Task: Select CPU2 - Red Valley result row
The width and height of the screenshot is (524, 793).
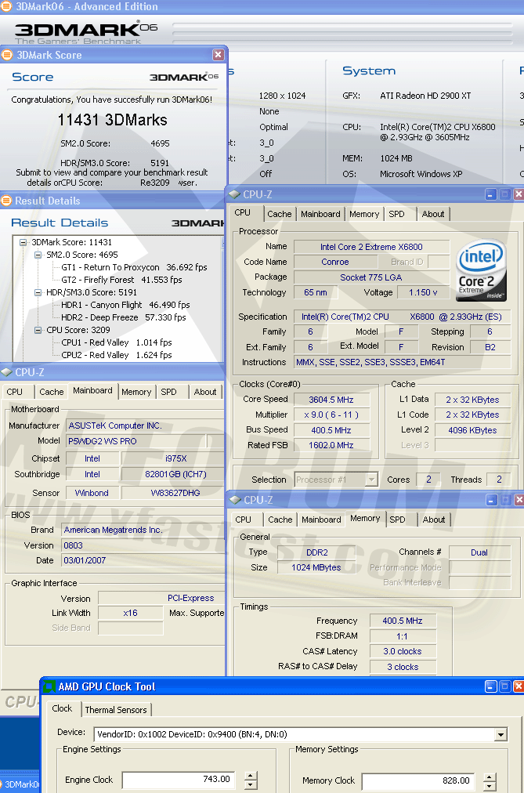Action: 116,355
